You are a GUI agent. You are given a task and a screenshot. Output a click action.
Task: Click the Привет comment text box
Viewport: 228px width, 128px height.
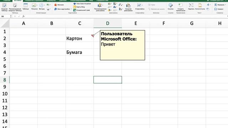click(123, 45)
